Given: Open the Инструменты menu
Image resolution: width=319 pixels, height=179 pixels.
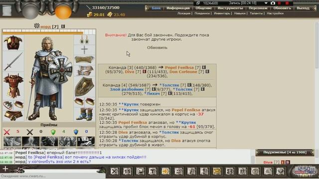Looking at the screenshot, I should click(x=230, y=8).
